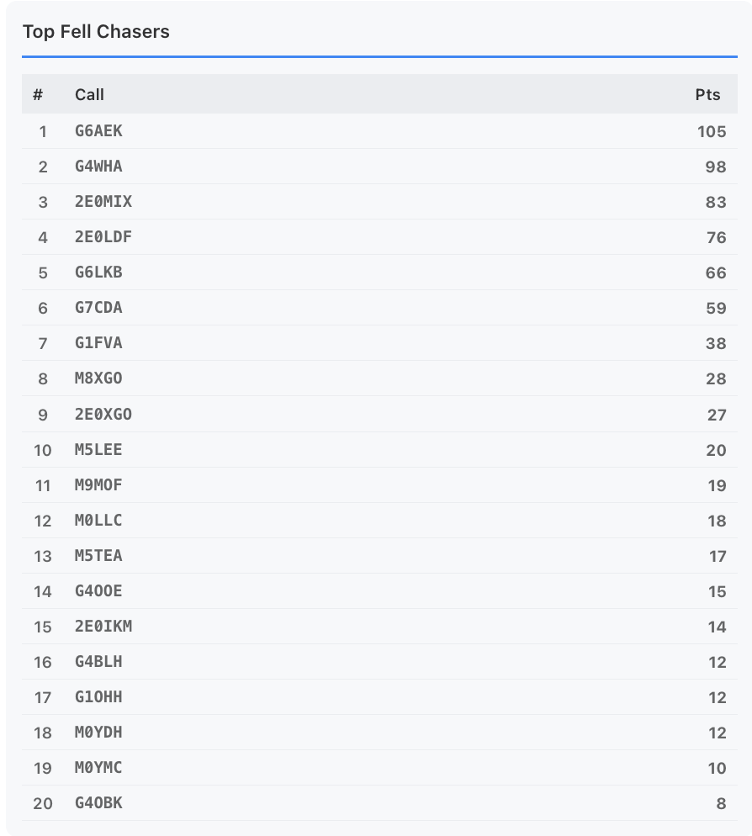Click the 2E0IKM callsign
The width and height of the screenshot is (752, 836).
point(103,626)
